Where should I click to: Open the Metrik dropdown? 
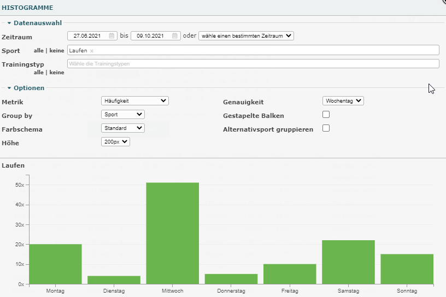tap(135, 101)
